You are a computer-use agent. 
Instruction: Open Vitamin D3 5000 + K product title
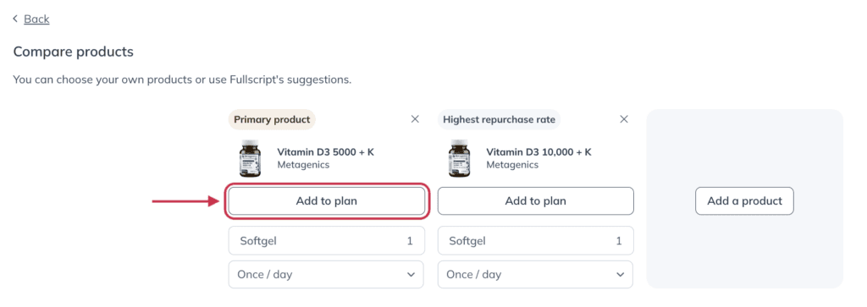(326, 152)
